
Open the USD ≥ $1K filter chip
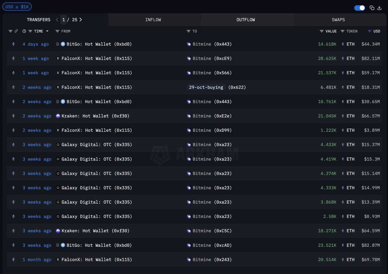point(17,6)
